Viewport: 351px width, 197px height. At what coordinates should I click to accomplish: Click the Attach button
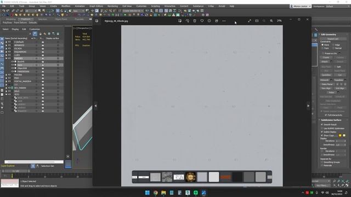(325, 61)
